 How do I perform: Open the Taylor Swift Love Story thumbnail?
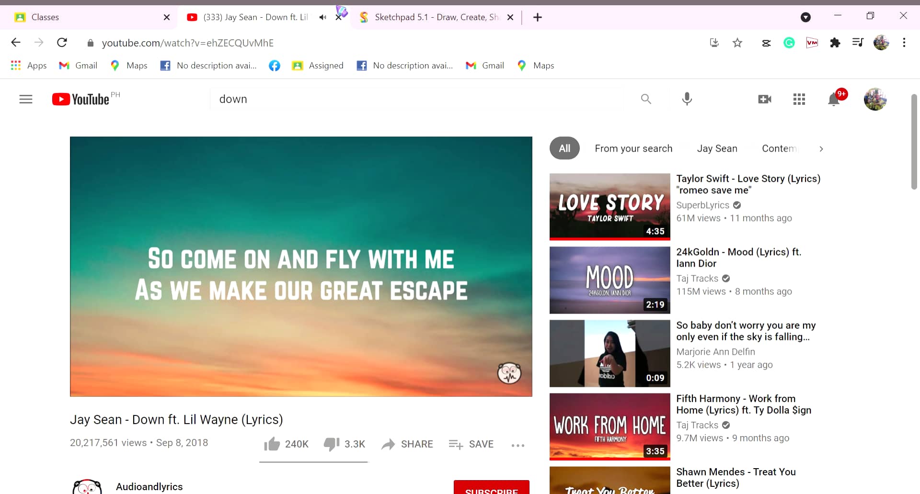point(609,206)
